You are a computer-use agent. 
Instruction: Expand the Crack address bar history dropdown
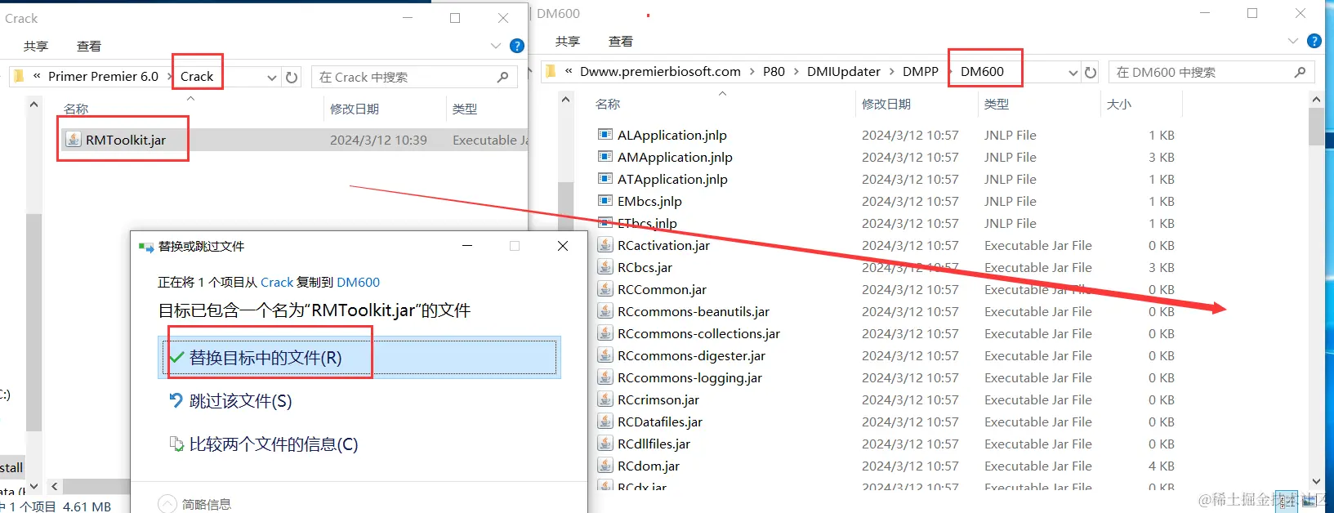(x=272, y=77)
